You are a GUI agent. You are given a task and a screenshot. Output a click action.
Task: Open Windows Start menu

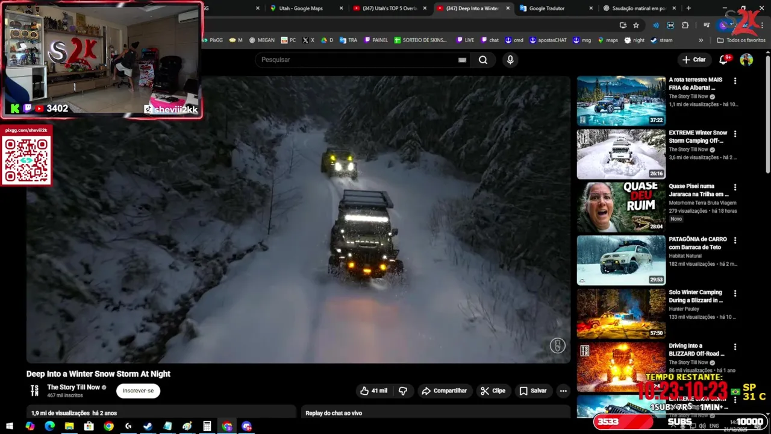[10, 426]
